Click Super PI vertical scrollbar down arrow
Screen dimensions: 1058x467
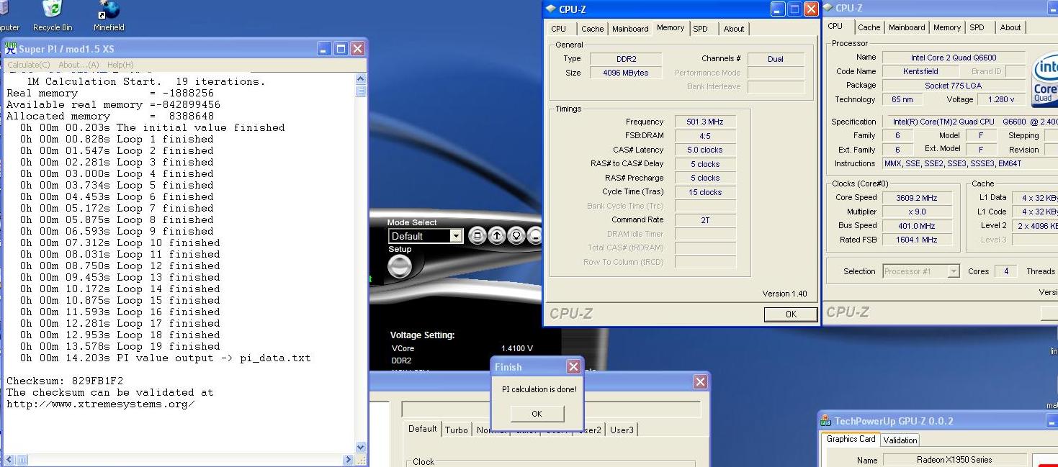pyautogui.click(x=361, y=448)
